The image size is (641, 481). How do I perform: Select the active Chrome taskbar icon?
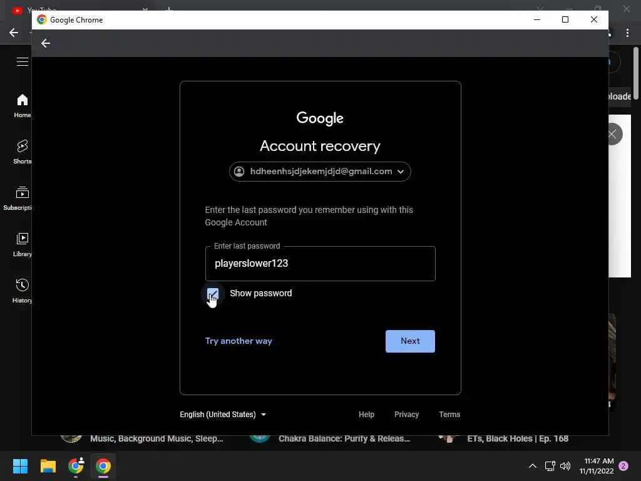point(103,466)
